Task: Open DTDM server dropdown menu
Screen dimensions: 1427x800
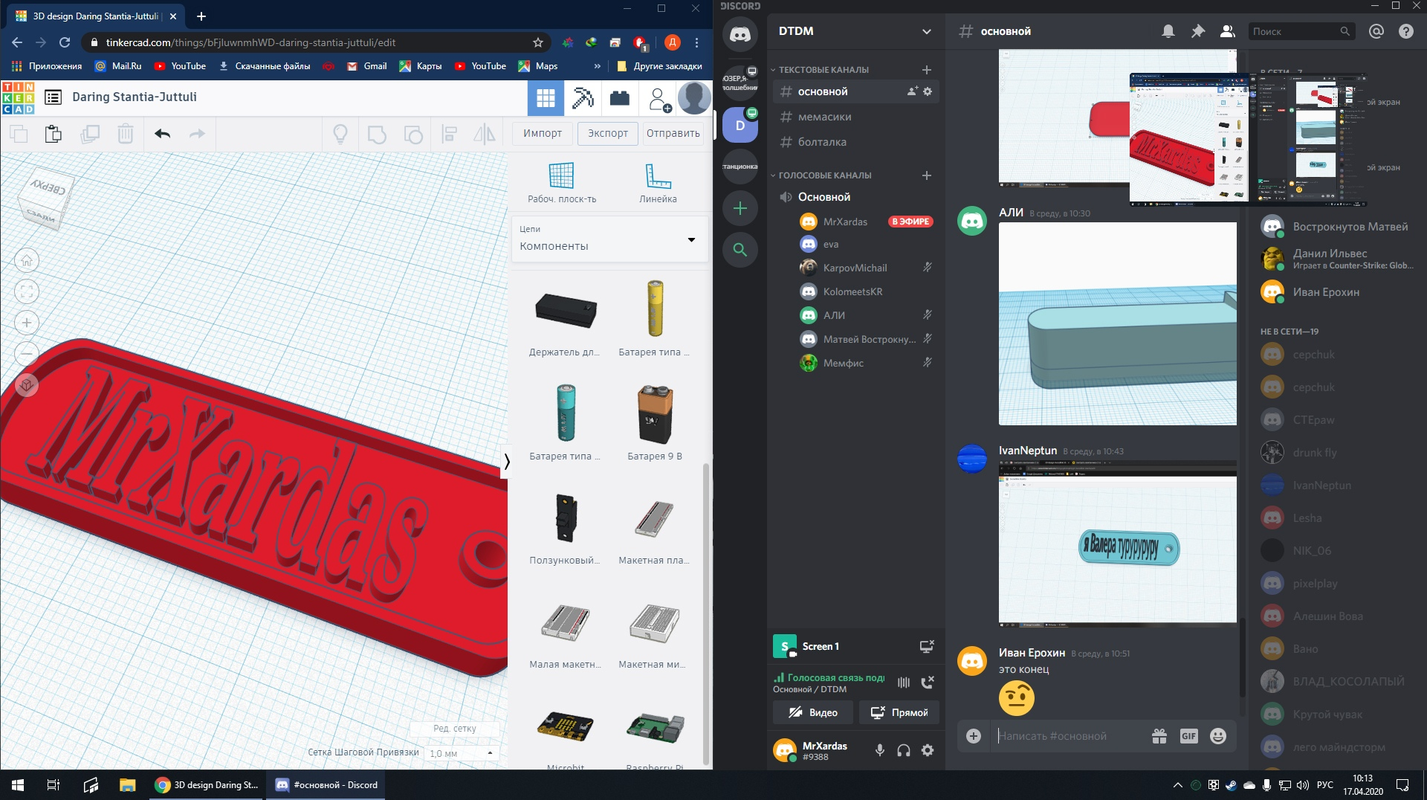Action: tap(926, 31)
